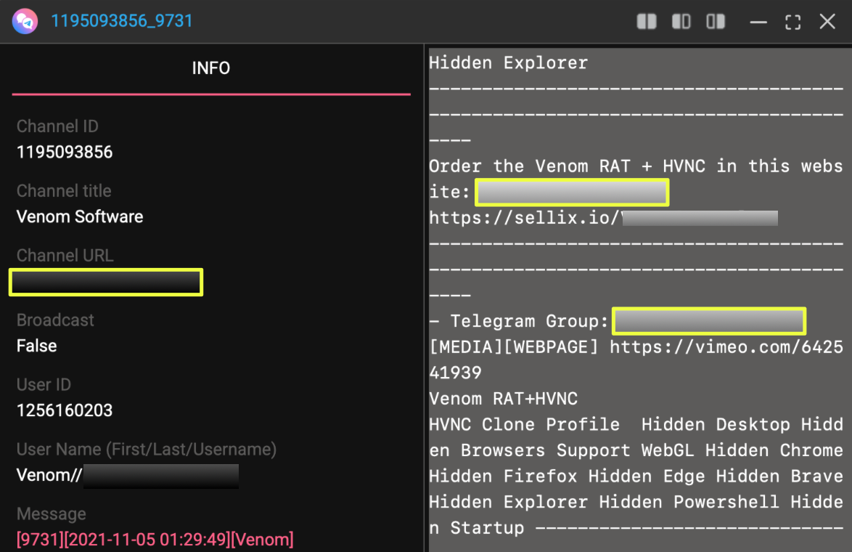
Task: Open the INFO tab
Action: coord(210,68)
